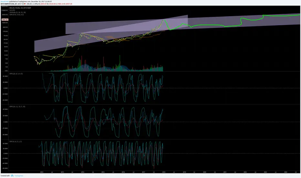301x178 pixels.
Task: Click the BITSTAMP:BTCUSD, W symbol header text
Action: [x=9, y=4]
